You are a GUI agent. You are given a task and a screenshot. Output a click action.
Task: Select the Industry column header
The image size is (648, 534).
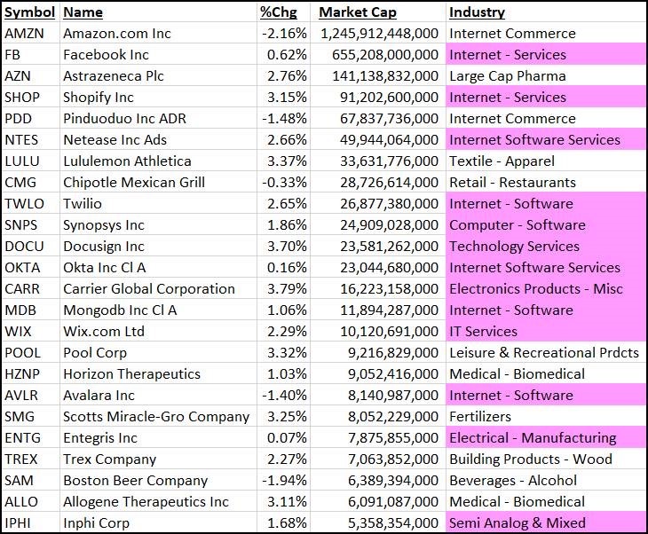477,12
